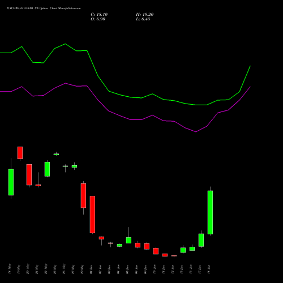This screenshot has height=283, width=283.
Task: Click the green 18 May candlestick
Action: click(11, 182)
